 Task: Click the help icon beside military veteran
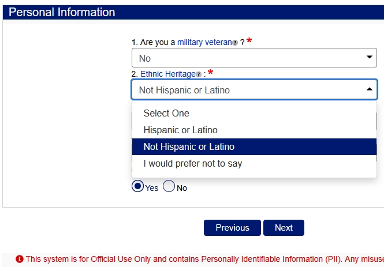coord(235,43)
